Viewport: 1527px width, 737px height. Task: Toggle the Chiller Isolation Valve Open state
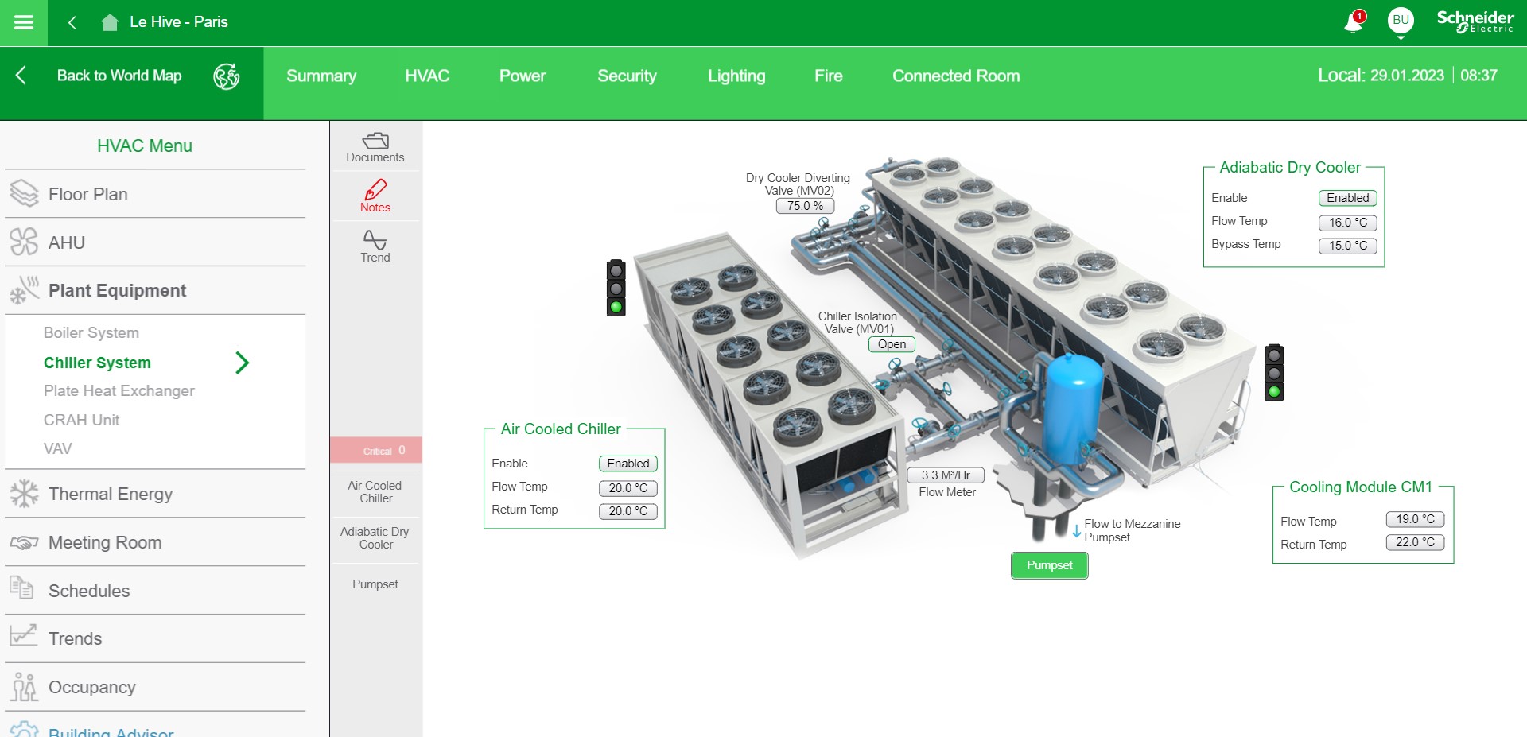click(892, 344)
